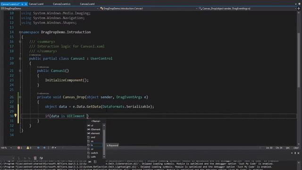
Task: Click DragDropDemo.Introduction namespace name
Action: click(66, 32)
